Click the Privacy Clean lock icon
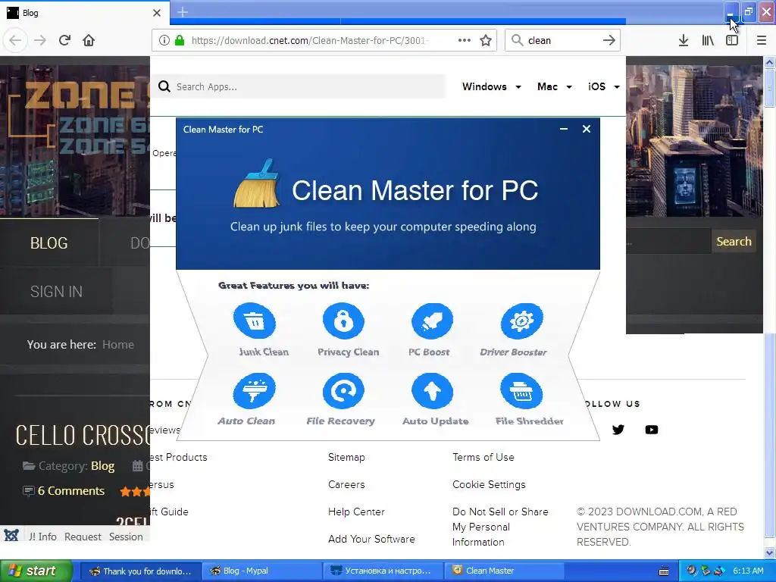Screen dimensions: 776x582 (343, 321)
